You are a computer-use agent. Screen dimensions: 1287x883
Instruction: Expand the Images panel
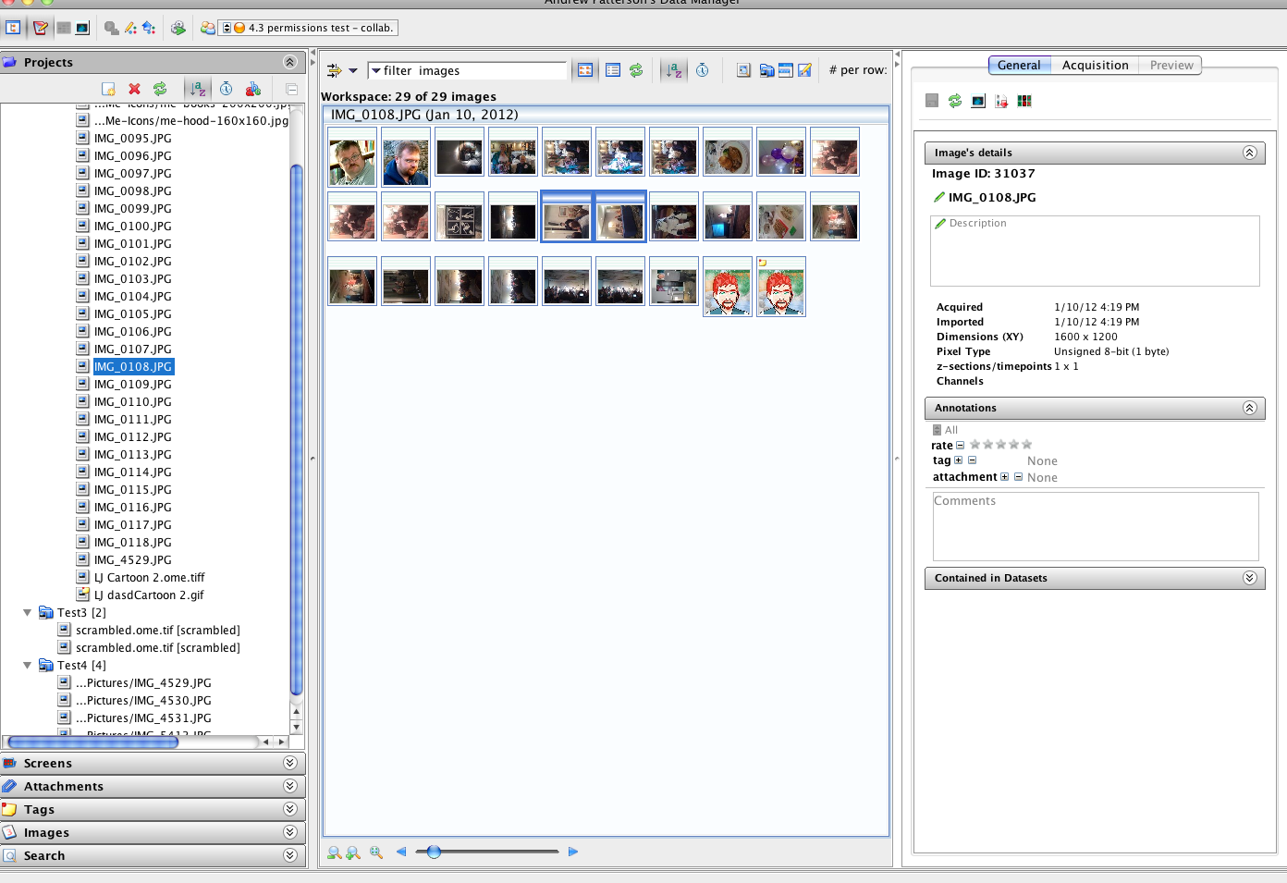(x=289, y=832)
